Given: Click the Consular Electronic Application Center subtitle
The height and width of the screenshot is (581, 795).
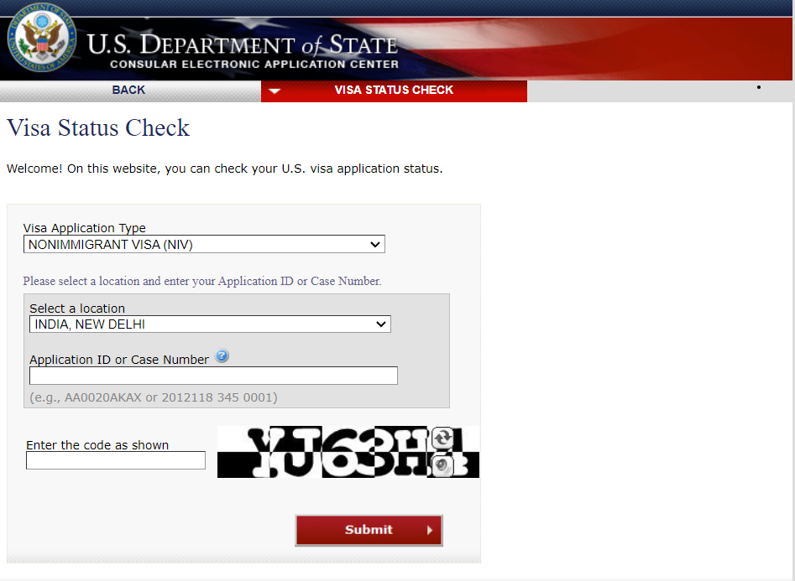Looking at the screenshot, I should [x=254, y=65].
